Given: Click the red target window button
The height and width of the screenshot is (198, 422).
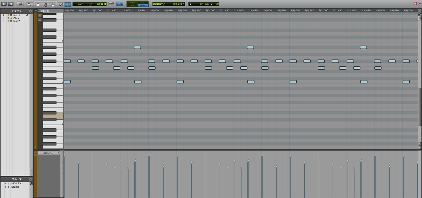Looking at the screenshot, I should pyautogui.click(x=415, y=4).
